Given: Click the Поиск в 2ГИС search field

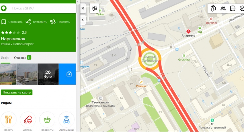Looking at the screenshot, I should click(x=42, y=8).
